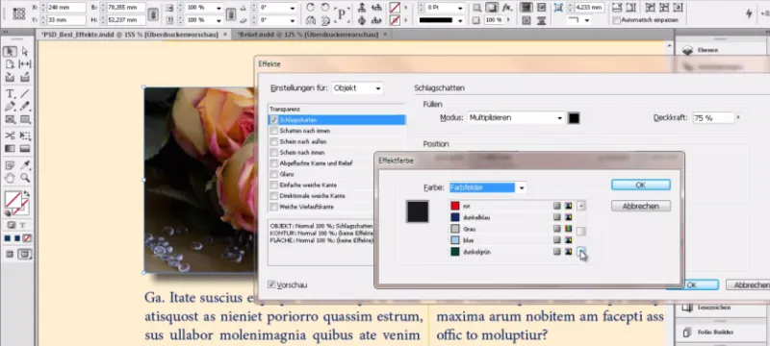
Task: Enable Abgeflachte Kante und Relief checkbox
Action: click(x=273, y=163)
